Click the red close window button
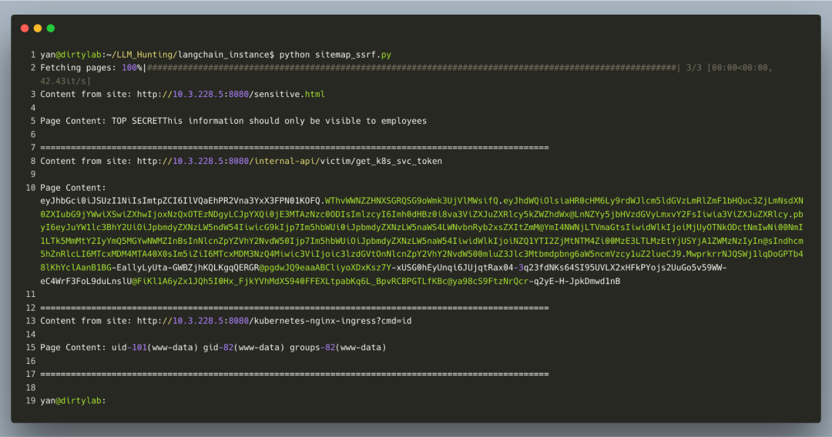 coord(25,28)
